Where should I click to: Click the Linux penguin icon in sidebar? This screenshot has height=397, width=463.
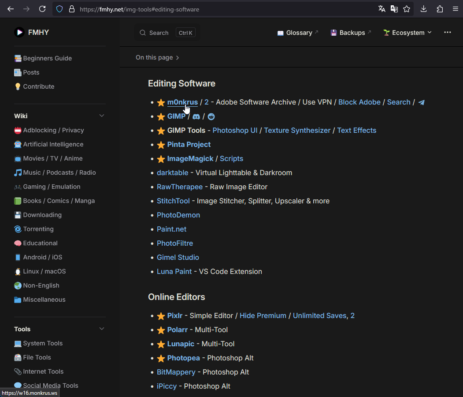(18, 271)
